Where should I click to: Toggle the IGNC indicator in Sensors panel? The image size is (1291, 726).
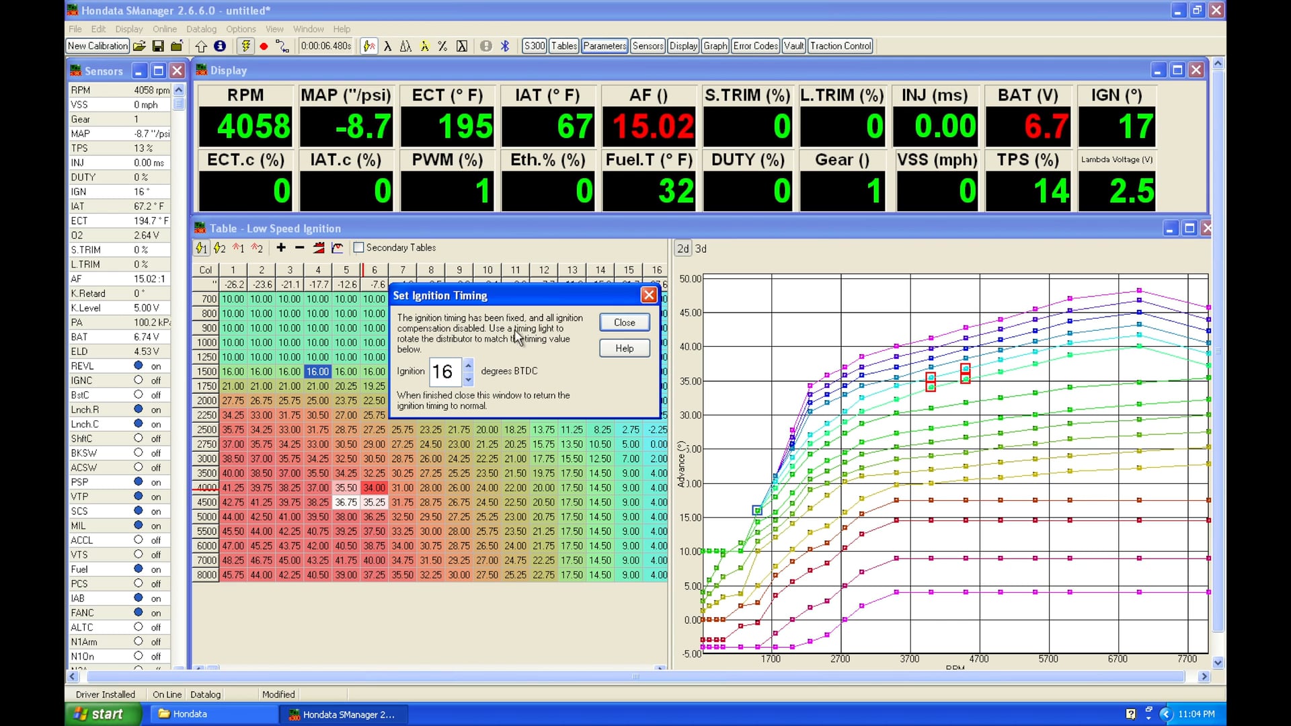coord(138,380)
